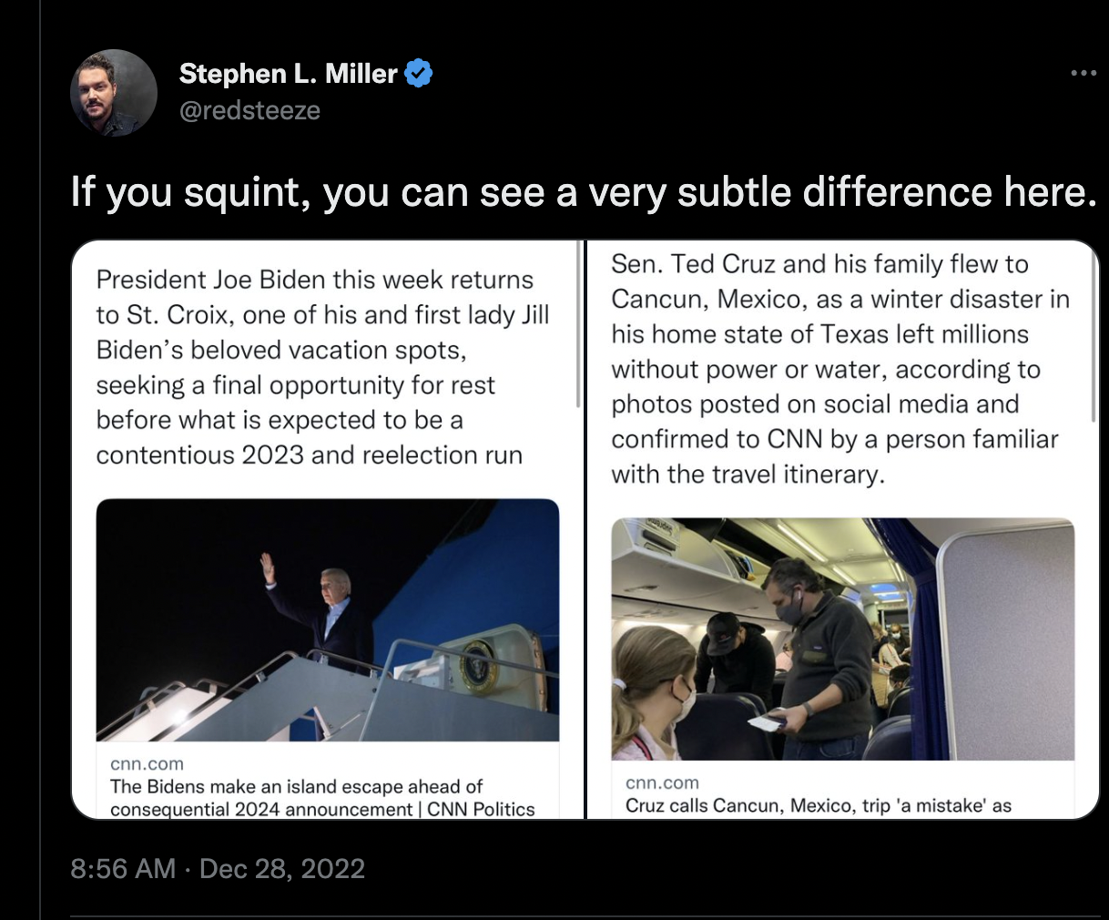1109x920 pixels.
Task: Click the left cnn.com source label
Action: [x=147, y=764]
